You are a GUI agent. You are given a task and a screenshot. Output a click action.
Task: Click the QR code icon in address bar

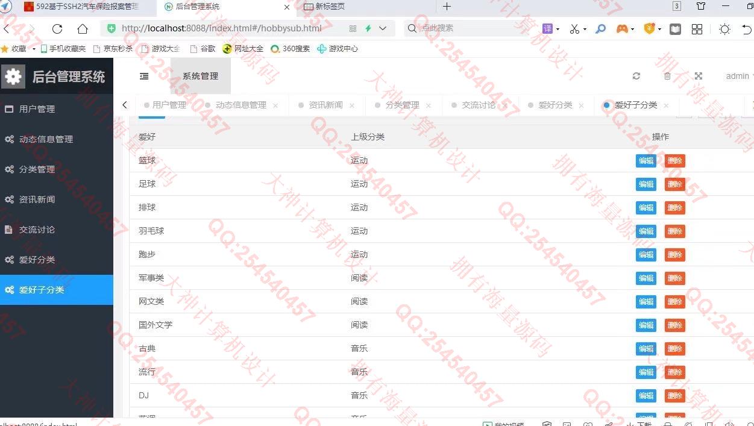pos(353,28)
